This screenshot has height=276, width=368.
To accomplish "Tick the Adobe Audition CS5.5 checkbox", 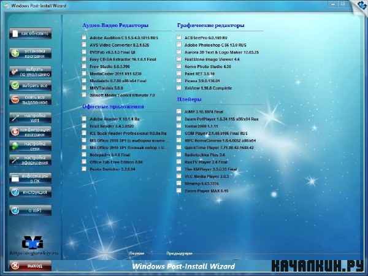I will click(84, 37).
